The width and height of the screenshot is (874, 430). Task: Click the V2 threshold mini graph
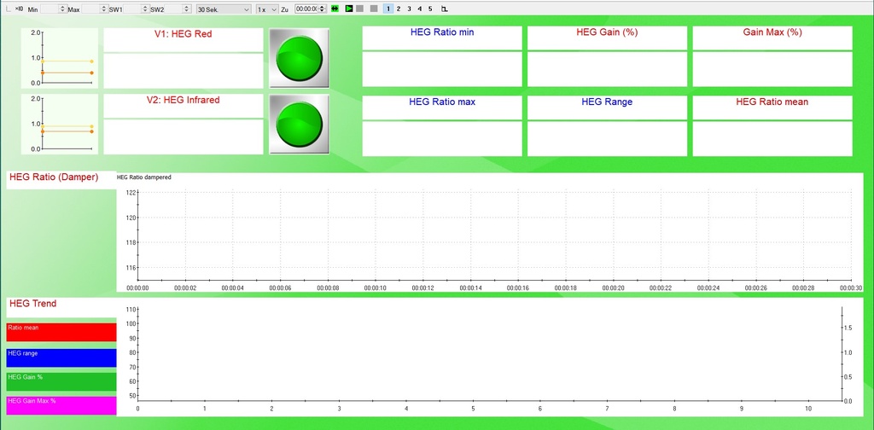61,124
